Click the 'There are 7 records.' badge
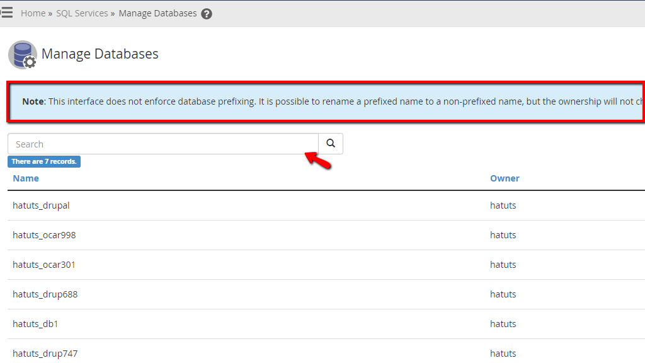Screen dimensions: 645x363 click(44, 161)
